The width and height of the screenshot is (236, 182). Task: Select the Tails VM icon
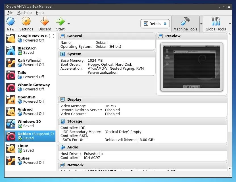[11, 75]
